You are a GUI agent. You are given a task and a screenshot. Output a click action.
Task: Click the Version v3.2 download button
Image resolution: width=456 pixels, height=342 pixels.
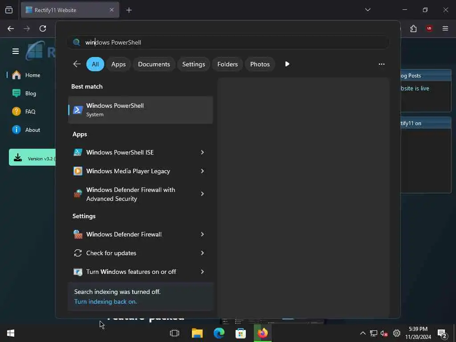(32, 157)
